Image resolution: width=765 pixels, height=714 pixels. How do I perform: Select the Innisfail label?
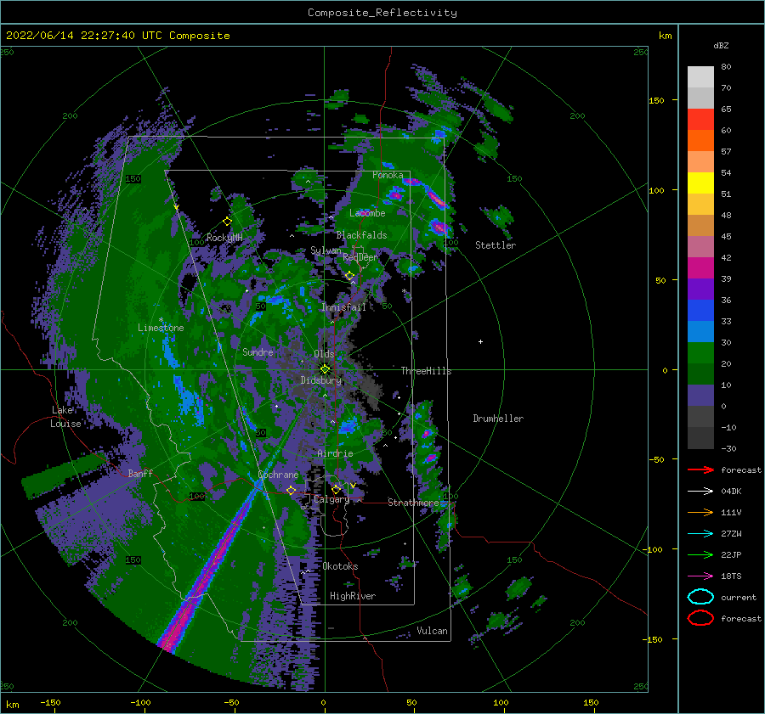tap(343, 307)
